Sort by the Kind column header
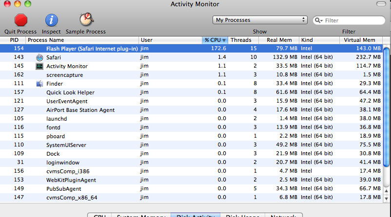391x217 pixels. pyautogui.click(x=319, y=40)
